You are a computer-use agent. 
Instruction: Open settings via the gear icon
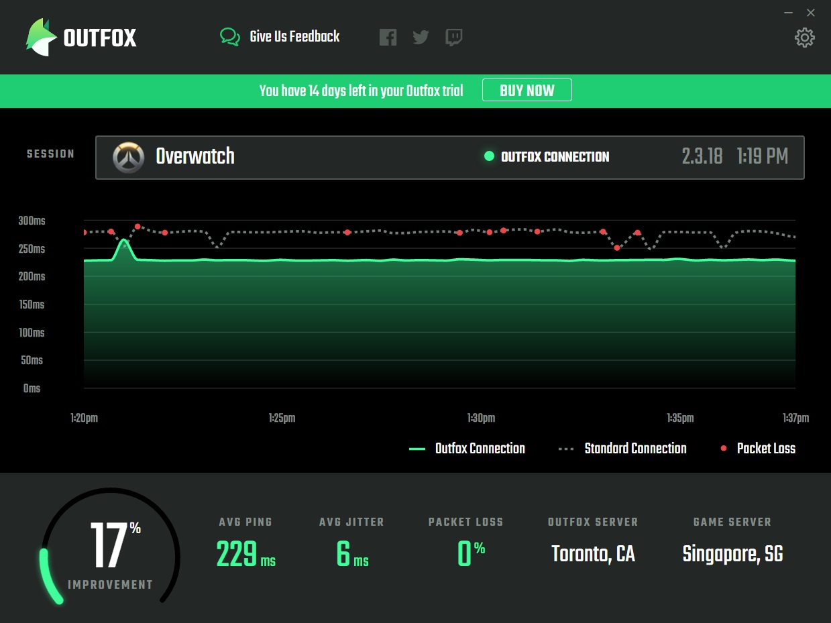click(x=805, y=38)
